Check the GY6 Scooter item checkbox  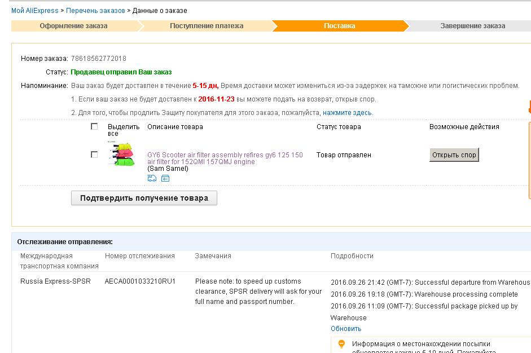click(x=94, y=155)
